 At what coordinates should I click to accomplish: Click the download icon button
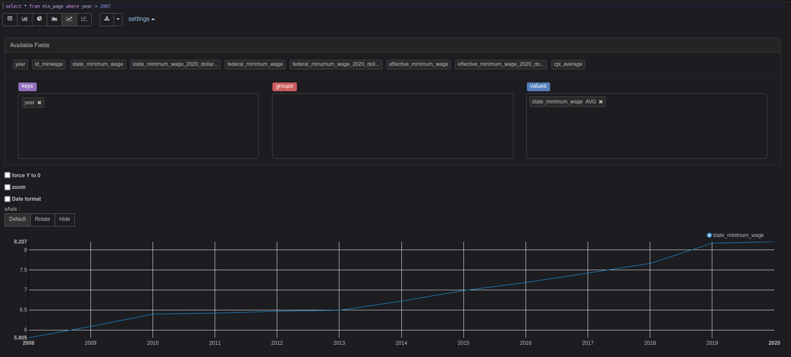(x=107, y=19)
